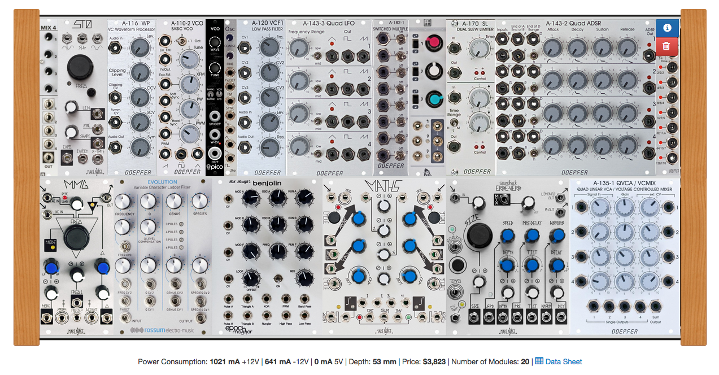Flip the Quad LFO row 4 low/hi/mid switch
The height and width of the screenshot is (375, 719).
tap(319, 152)
